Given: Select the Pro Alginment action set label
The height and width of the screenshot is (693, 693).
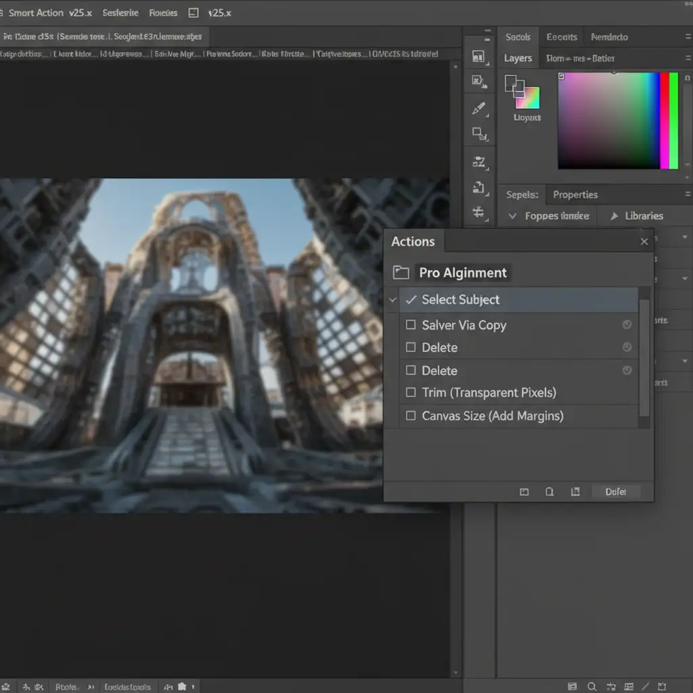Looking at the screenshot, I should click(463, 273).
